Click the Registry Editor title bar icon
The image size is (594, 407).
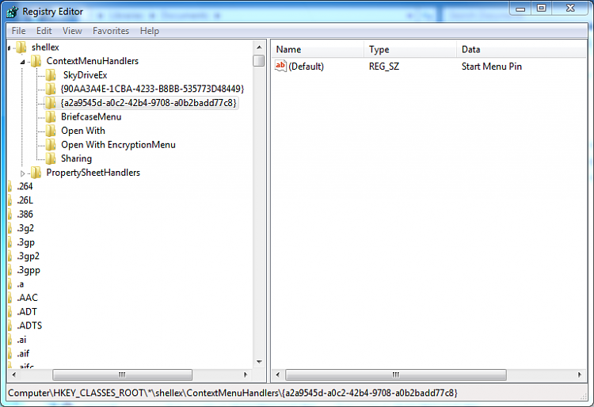12,12
